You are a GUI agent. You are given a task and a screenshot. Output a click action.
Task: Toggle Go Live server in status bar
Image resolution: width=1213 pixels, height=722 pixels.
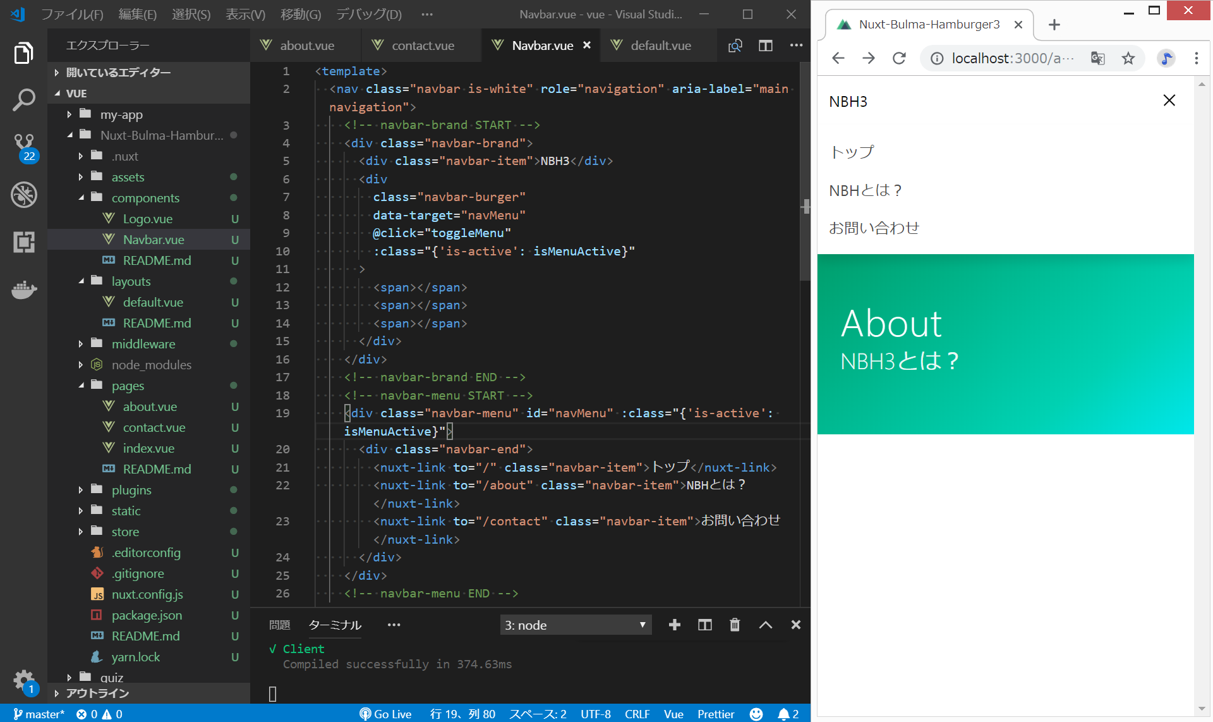(x=385, y=714)
